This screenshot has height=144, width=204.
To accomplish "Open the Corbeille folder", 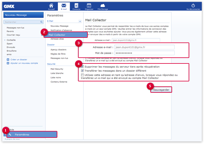I will click(11, 40).
